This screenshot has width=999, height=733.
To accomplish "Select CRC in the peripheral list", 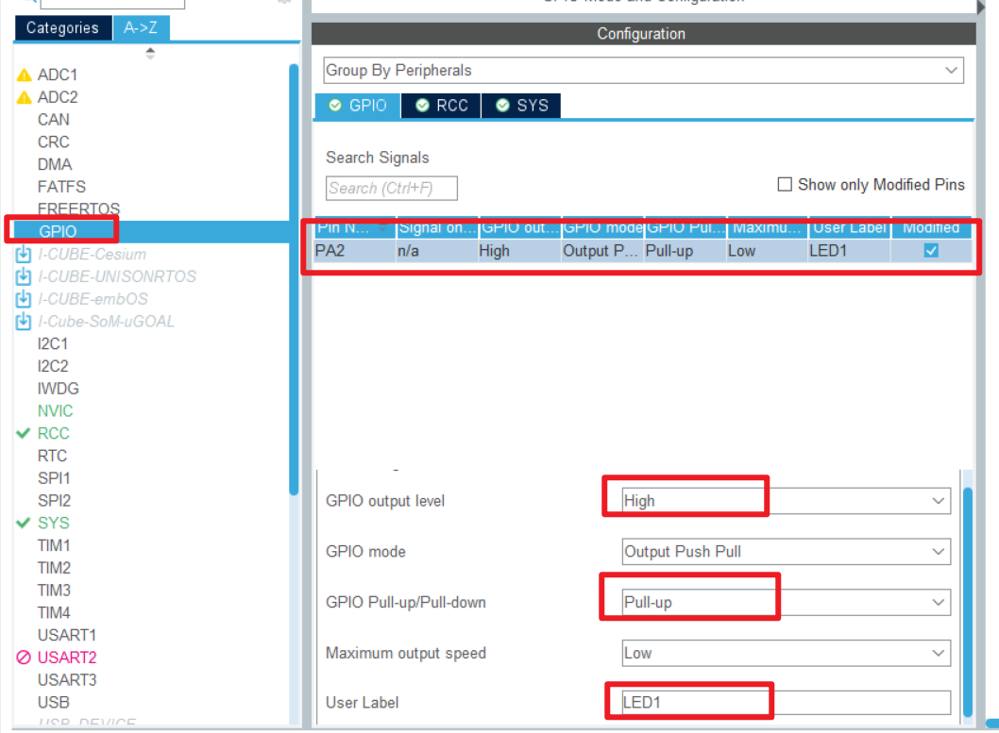I will [x=54, y=142].
